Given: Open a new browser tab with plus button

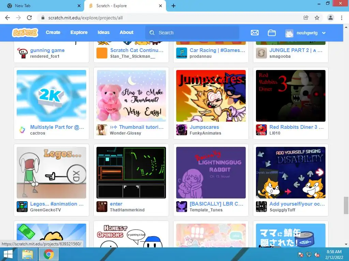Looking at the screenshot, I should tap(173, 6).
